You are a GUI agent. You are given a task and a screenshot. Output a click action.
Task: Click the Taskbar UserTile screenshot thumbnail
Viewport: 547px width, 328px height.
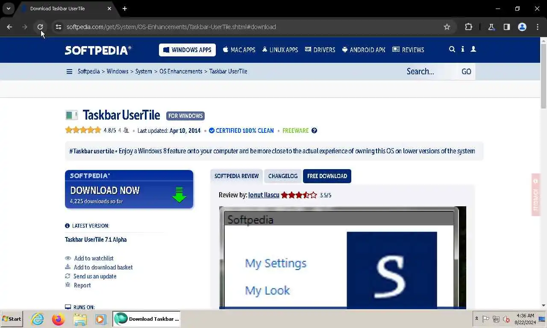point(342,257)
